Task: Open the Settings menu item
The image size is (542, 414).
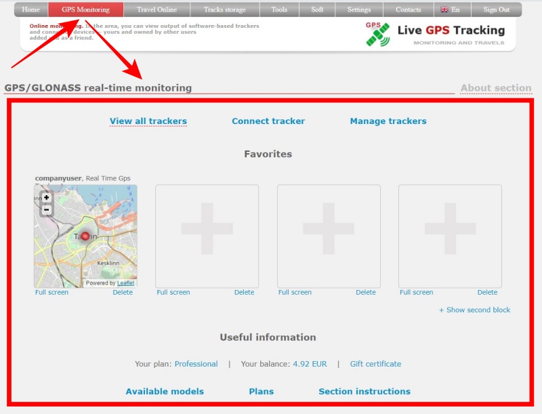Action: click(x=359, y=9)
